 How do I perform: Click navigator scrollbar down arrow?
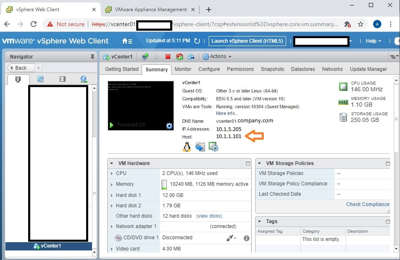click(94, 253)
